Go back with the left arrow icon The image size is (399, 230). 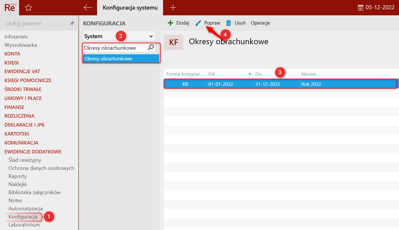tap(88, 8)
